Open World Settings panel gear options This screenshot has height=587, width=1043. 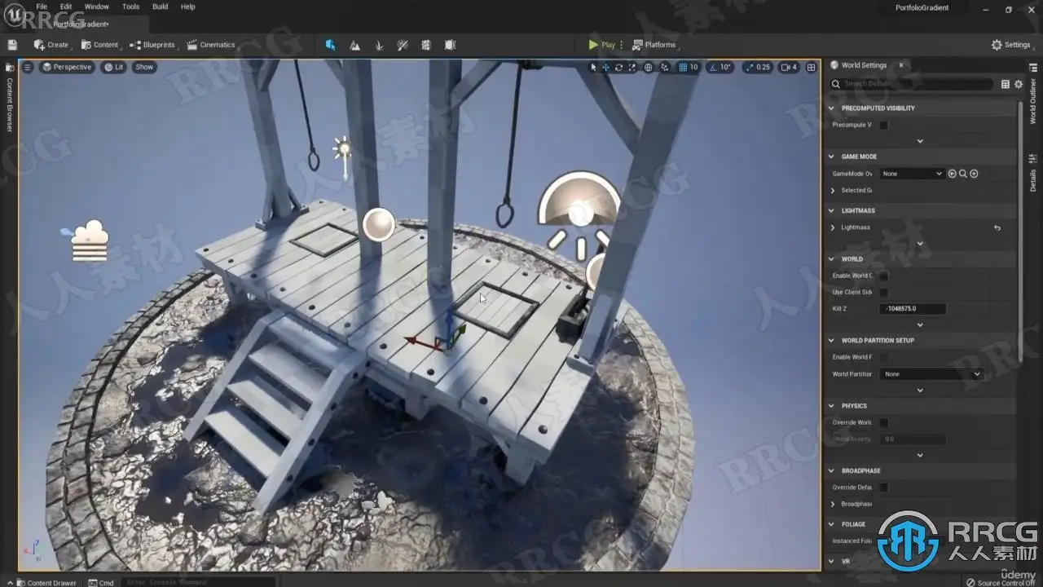point(1019,84)
